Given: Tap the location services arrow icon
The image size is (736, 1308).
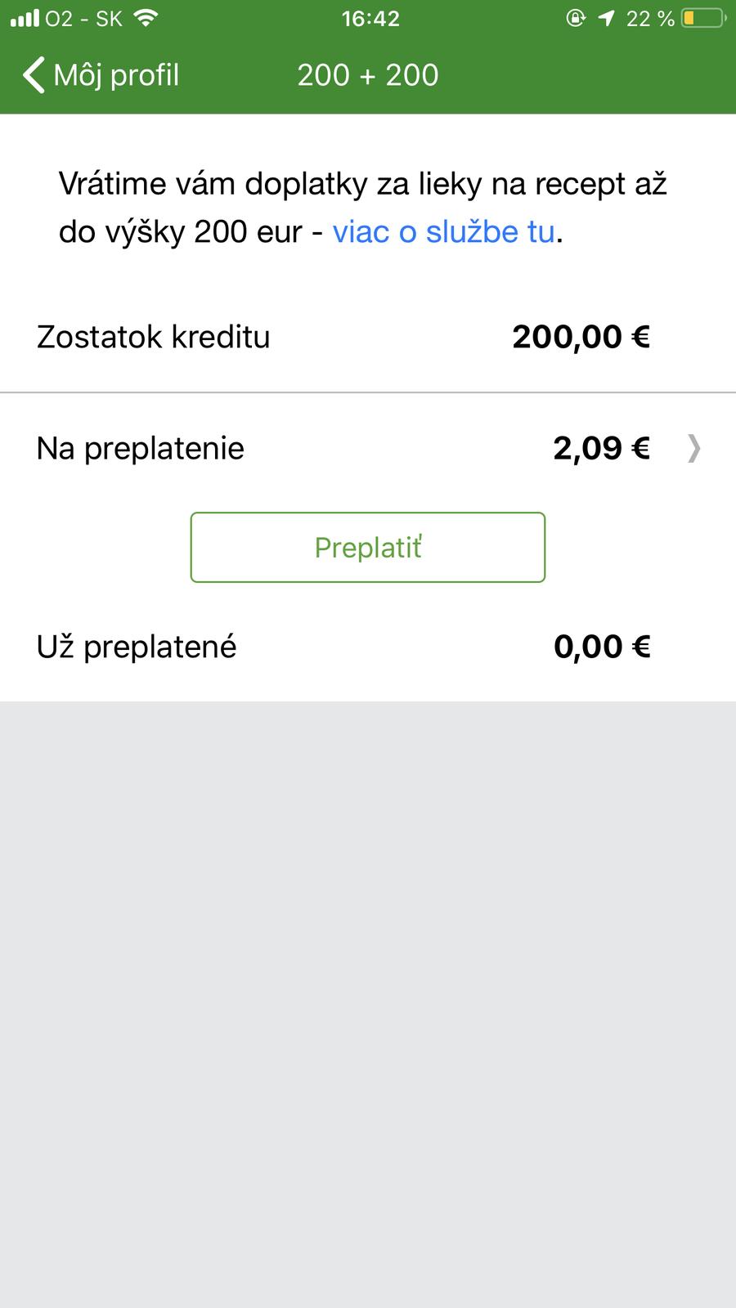Looking at the screenshot, I should (606, 18).
